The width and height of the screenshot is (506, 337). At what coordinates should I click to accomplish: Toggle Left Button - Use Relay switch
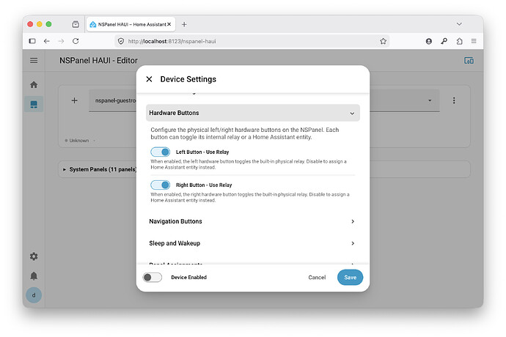click(x=160, y=152)
